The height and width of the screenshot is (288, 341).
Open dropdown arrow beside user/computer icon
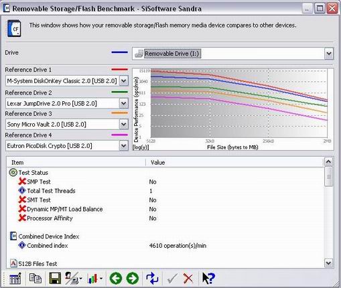80,279
